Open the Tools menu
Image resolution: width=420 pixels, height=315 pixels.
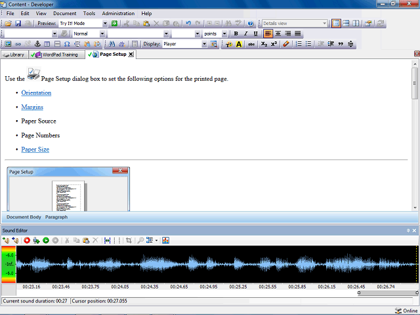tap(89, 13)
